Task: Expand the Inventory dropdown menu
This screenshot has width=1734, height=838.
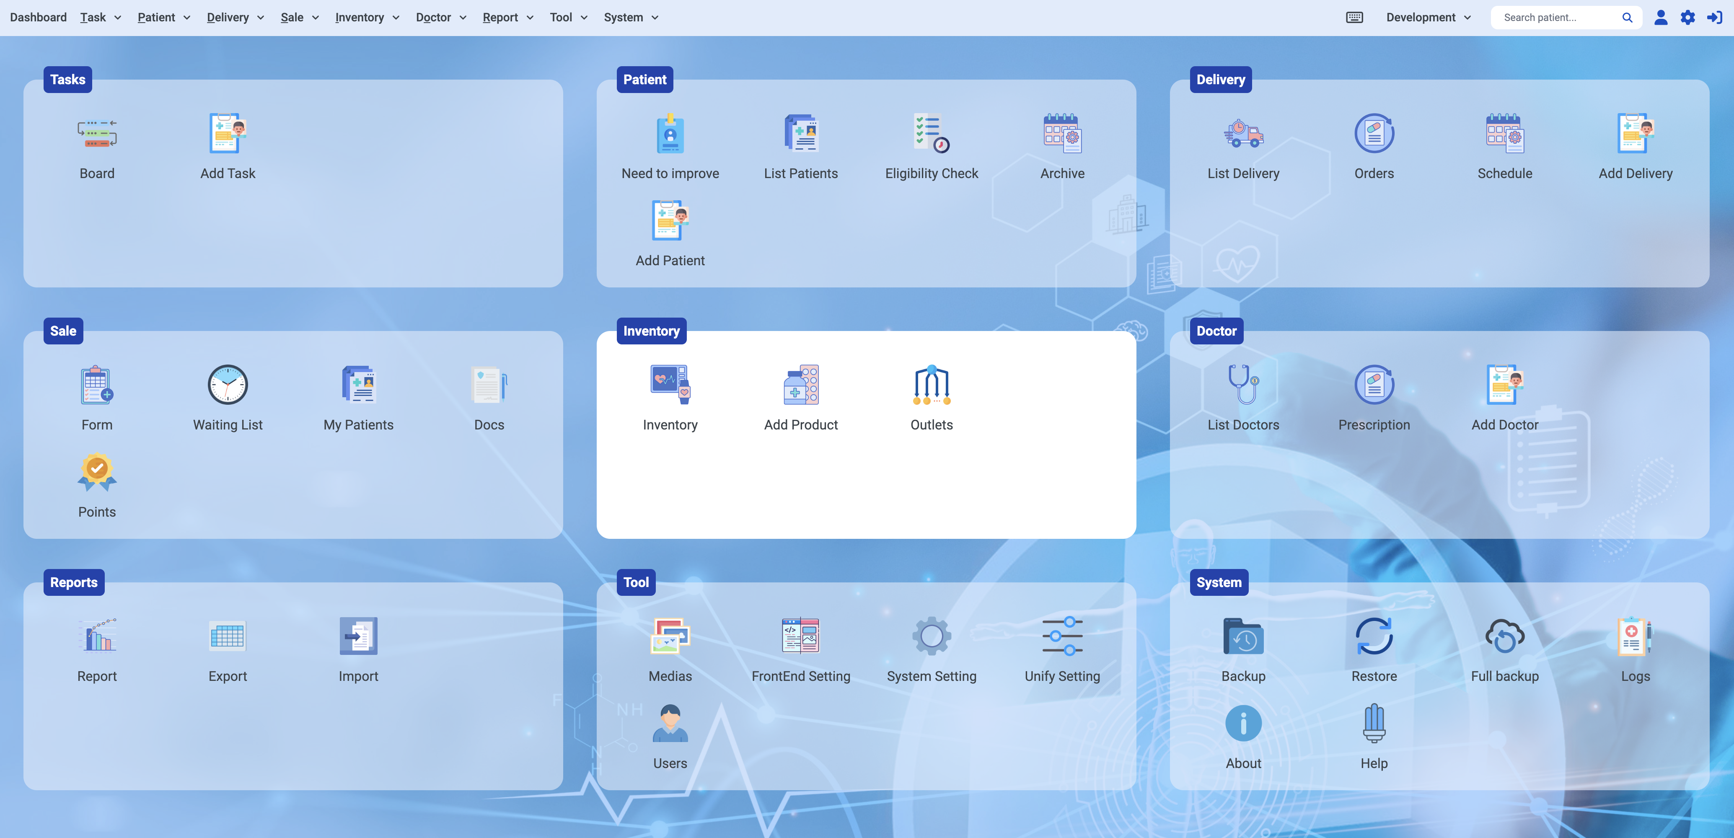Action: click(x=368, y=18)
